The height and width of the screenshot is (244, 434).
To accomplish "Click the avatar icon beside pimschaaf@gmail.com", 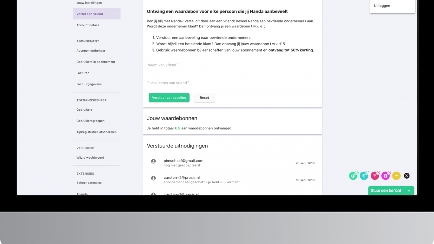I will [153, 161].
